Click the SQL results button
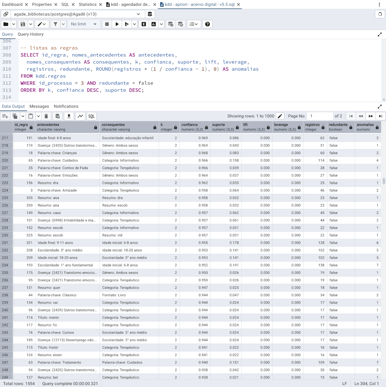Screen dimensions: 386x387 tap(91, 116)
